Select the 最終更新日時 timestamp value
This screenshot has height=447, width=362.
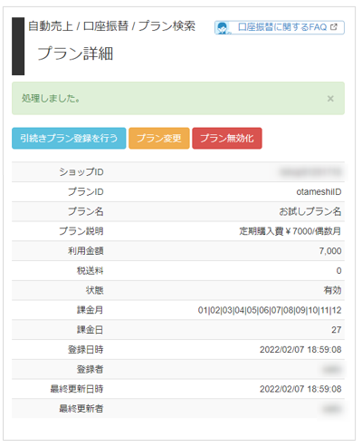300,389
